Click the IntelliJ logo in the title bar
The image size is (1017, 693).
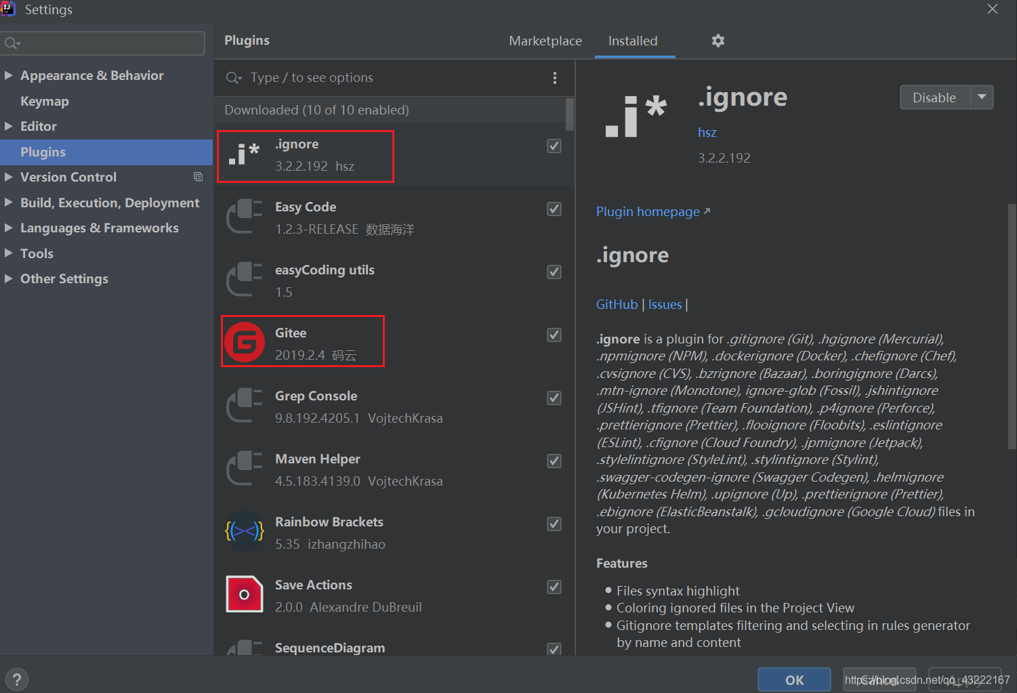point(8,9)
